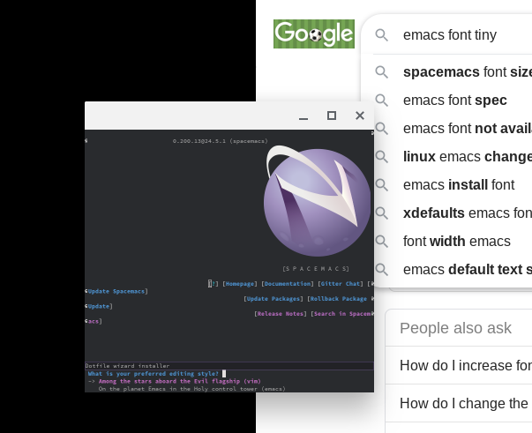Viewport: 532px width, 433px height.
Task: Click the 'What is your preferred editing style?' prompt
Action: (x=153, y=374)
